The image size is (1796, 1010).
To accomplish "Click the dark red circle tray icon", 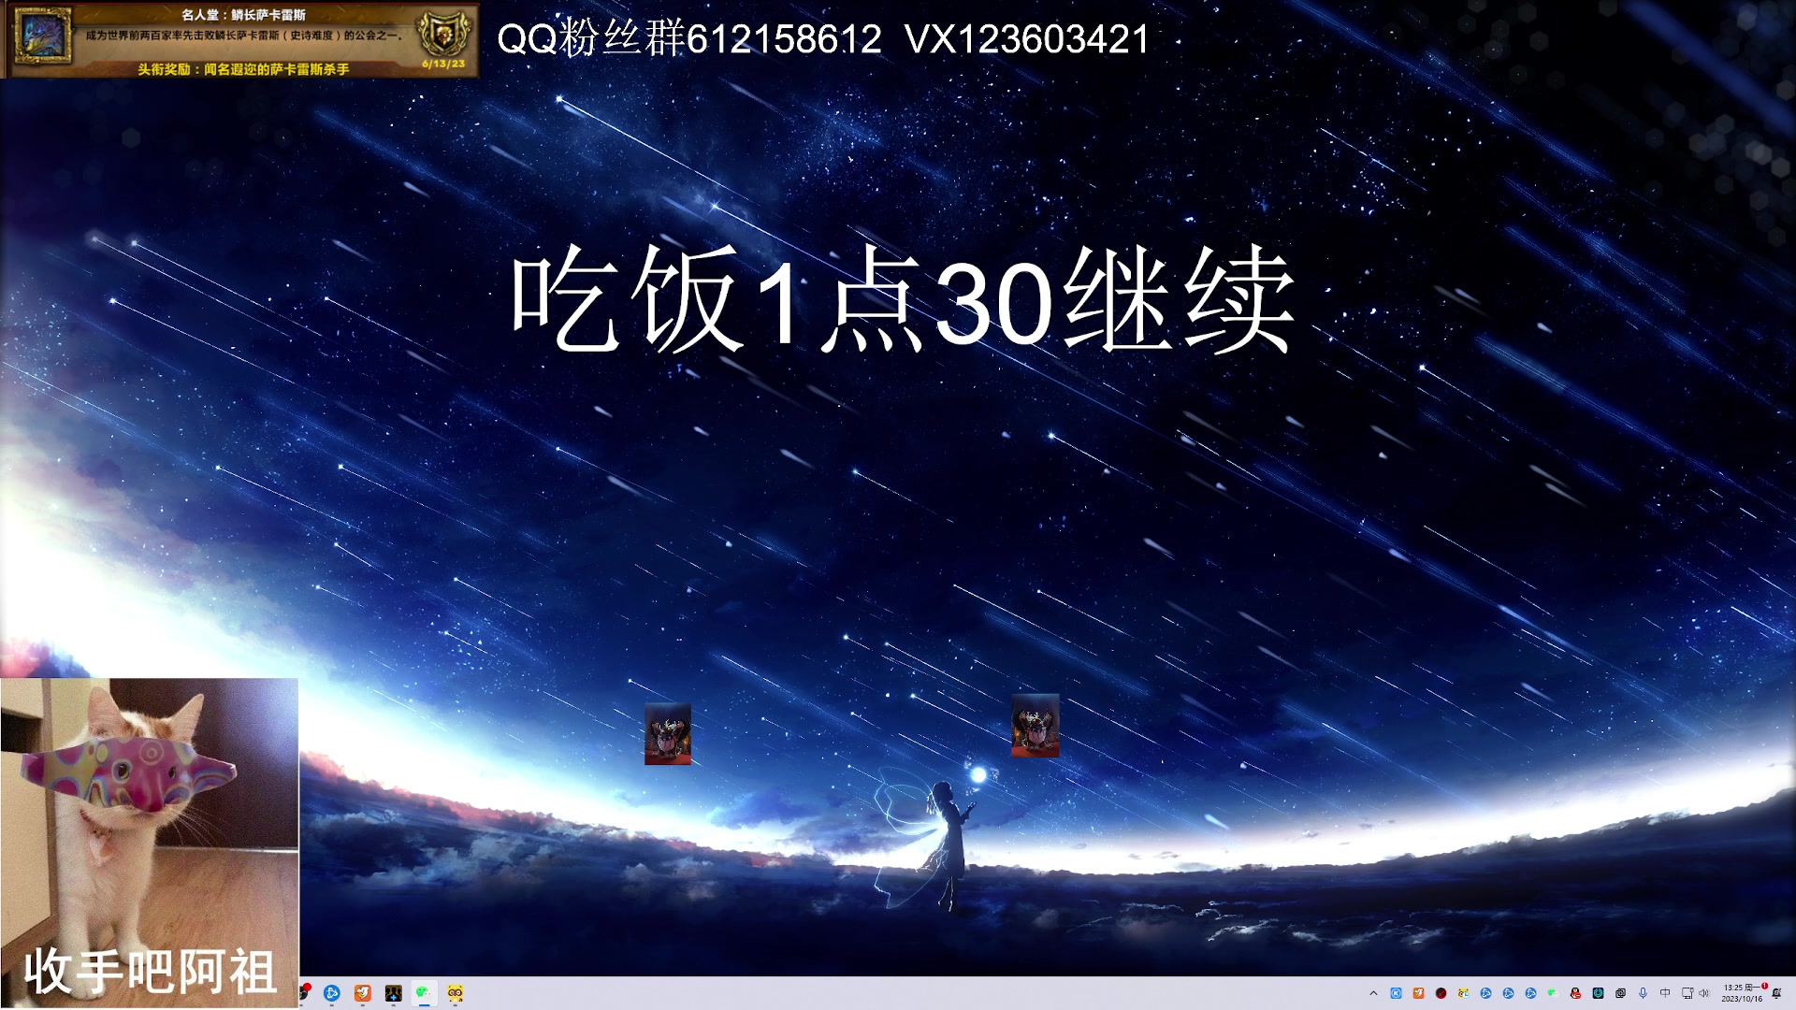I will click(1441, 993).
